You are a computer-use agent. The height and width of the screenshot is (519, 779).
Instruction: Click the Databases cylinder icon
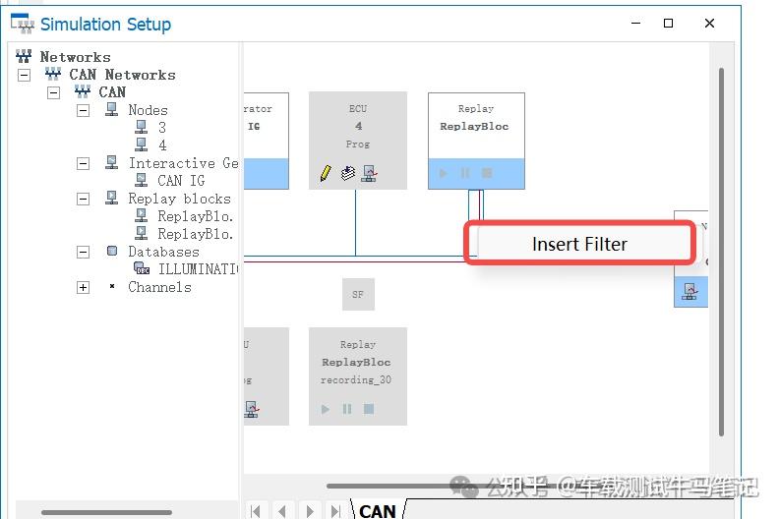[x=112, y=251]
